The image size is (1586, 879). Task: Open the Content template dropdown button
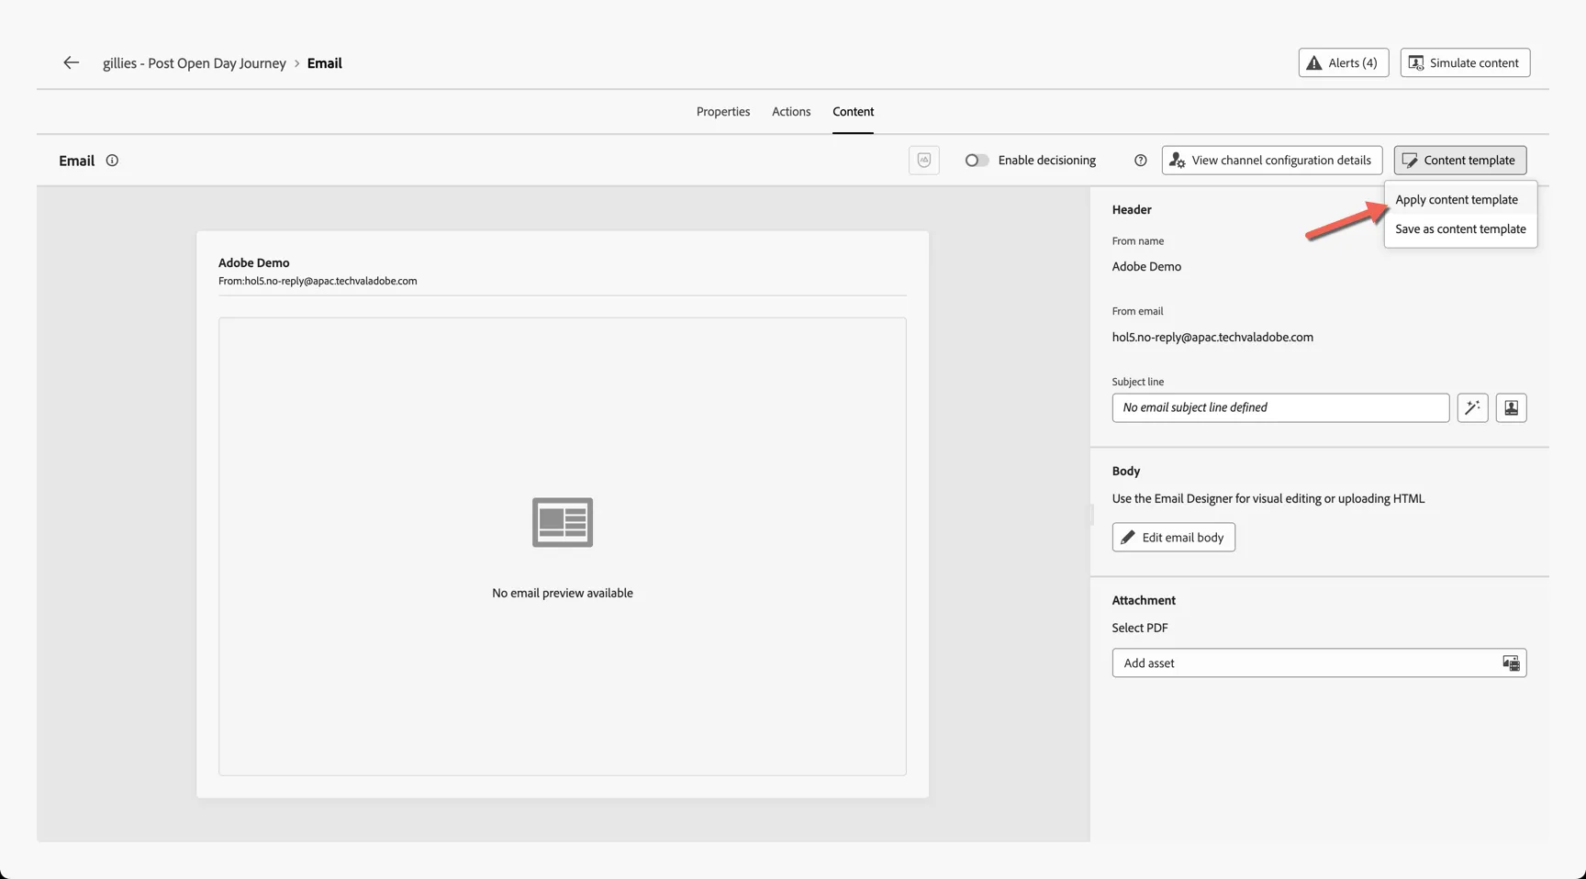click(x=1459, y=161)
